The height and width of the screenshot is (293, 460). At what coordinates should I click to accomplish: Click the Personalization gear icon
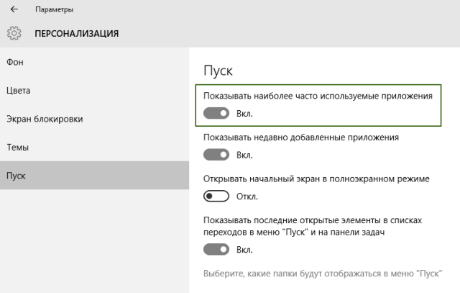click(x=14, y=33)
